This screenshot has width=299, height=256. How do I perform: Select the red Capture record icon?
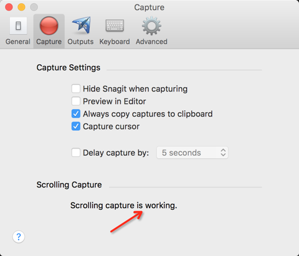pos(49,26)
